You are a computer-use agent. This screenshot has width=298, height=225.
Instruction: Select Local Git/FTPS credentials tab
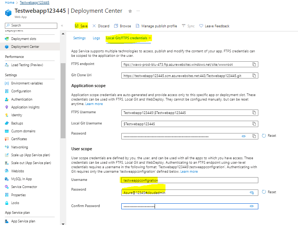point(128,38)
